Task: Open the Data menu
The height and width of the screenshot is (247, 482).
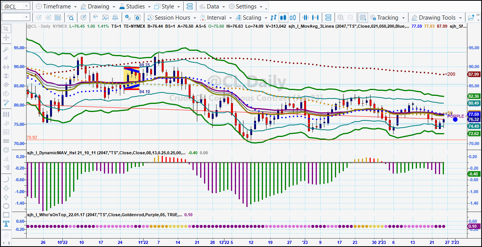Action: [x=212, y=7]
